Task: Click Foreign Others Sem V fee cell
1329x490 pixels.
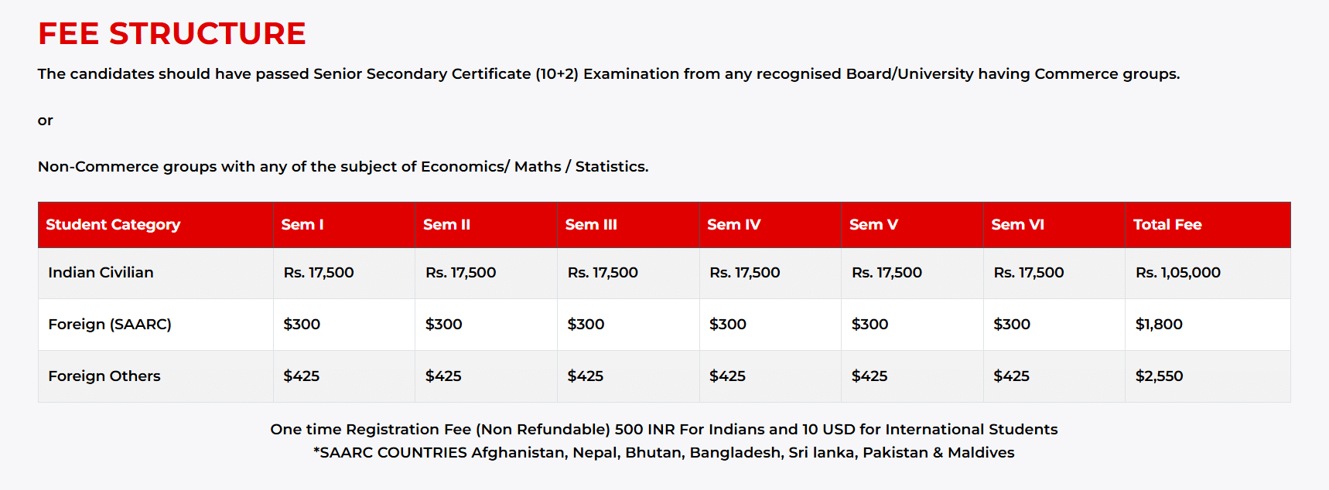Action: 869,376
